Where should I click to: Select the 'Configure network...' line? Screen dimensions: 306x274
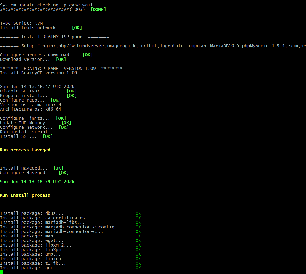point(34,127)
